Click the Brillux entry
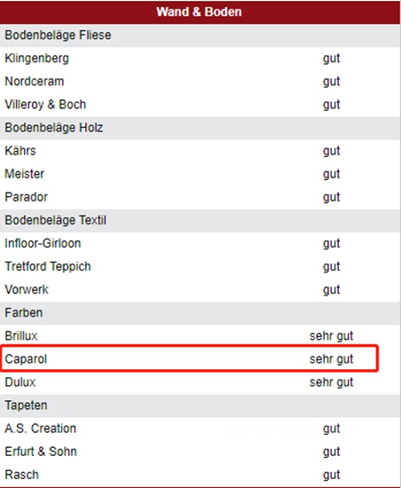This screenshot has width=401, height=488. [x=21, y=335]
